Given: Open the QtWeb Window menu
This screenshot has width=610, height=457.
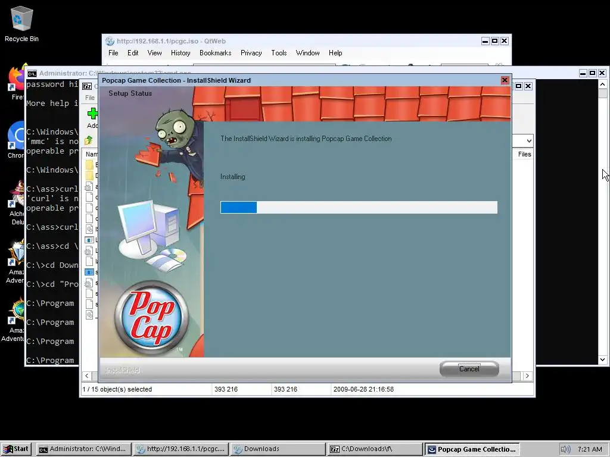Looking at the screenshot, I should (x=307, y=53).
